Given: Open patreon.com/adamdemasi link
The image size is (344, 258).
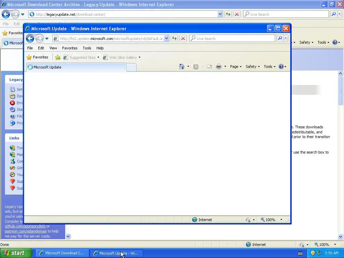Looking at the screenshot, I should (26, 231).
